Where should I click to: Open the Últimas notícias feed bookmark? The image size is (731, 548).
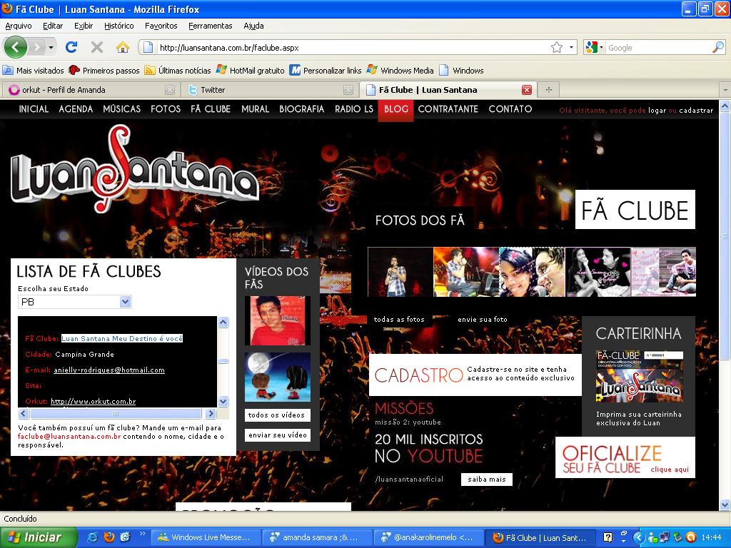click(x=178, y=71)
